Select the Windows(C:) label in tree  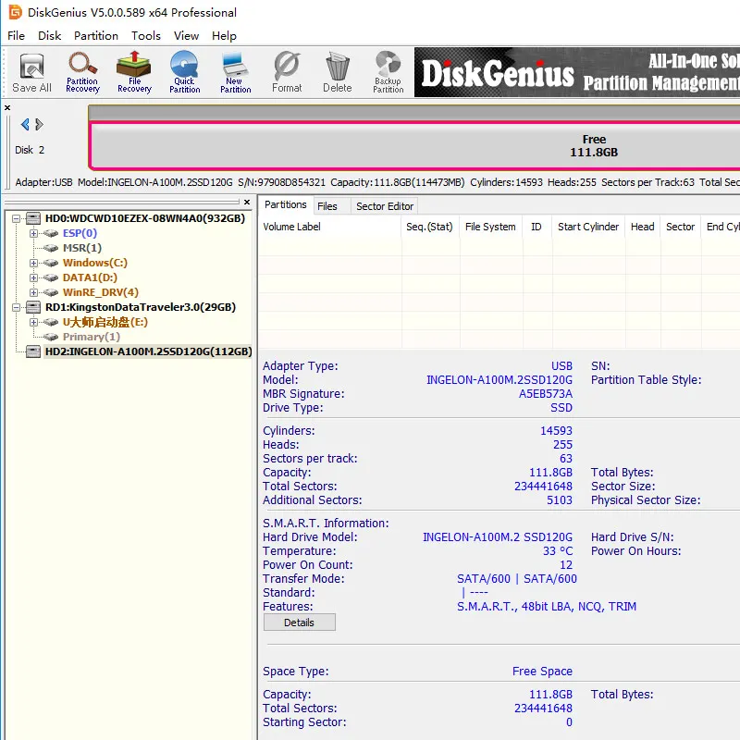pos(95,263)
